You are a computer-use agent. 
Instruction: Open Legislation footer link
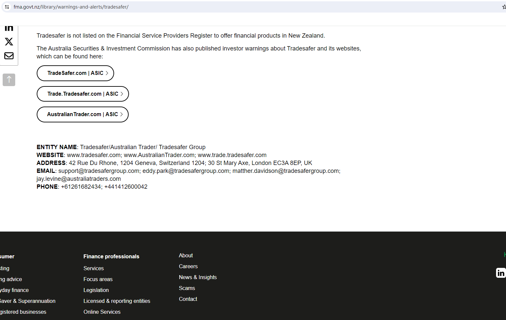(x=96, y=290)
